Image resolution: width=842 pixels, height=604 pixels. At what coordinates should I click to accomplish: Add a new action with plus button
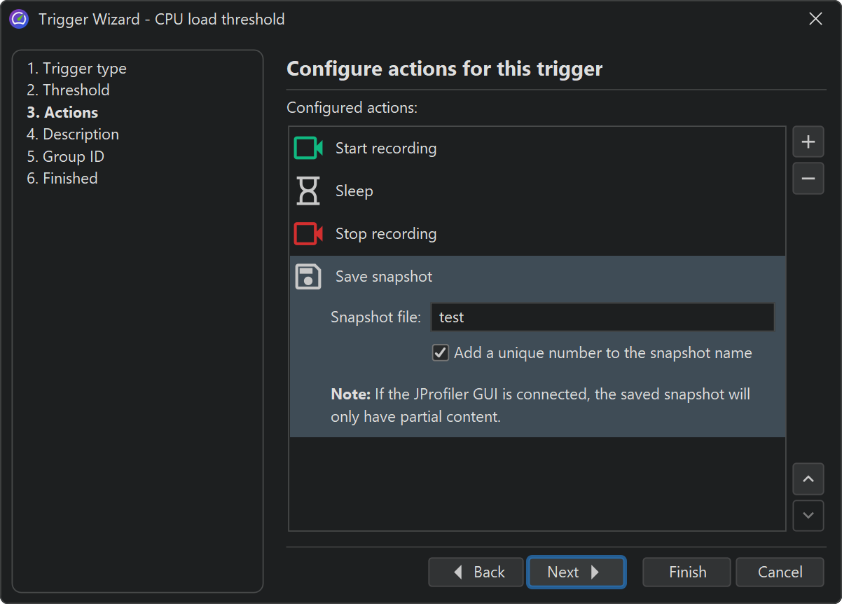click(x=808, y=142)
